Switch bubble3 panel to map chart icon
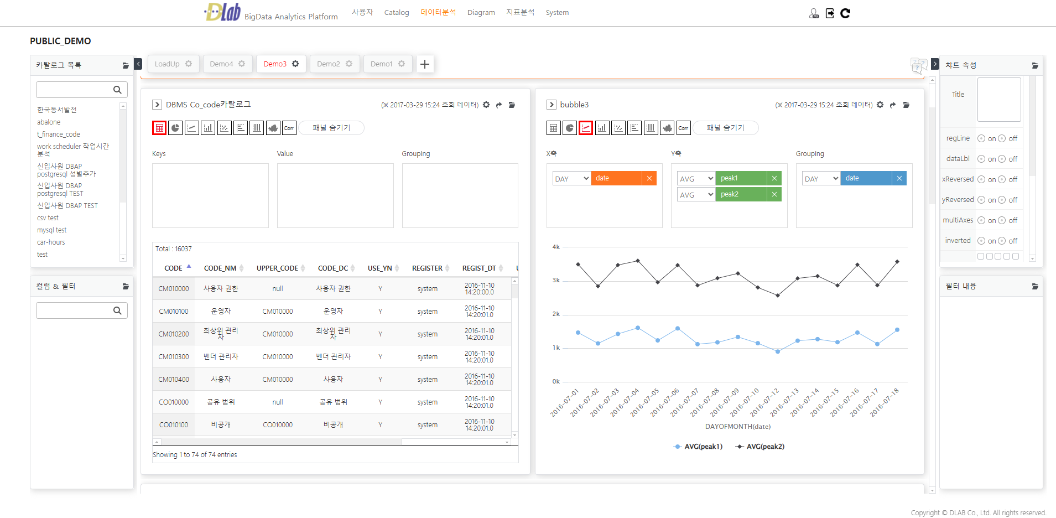The image size is (1056, 518). click(x=667, y=128)
